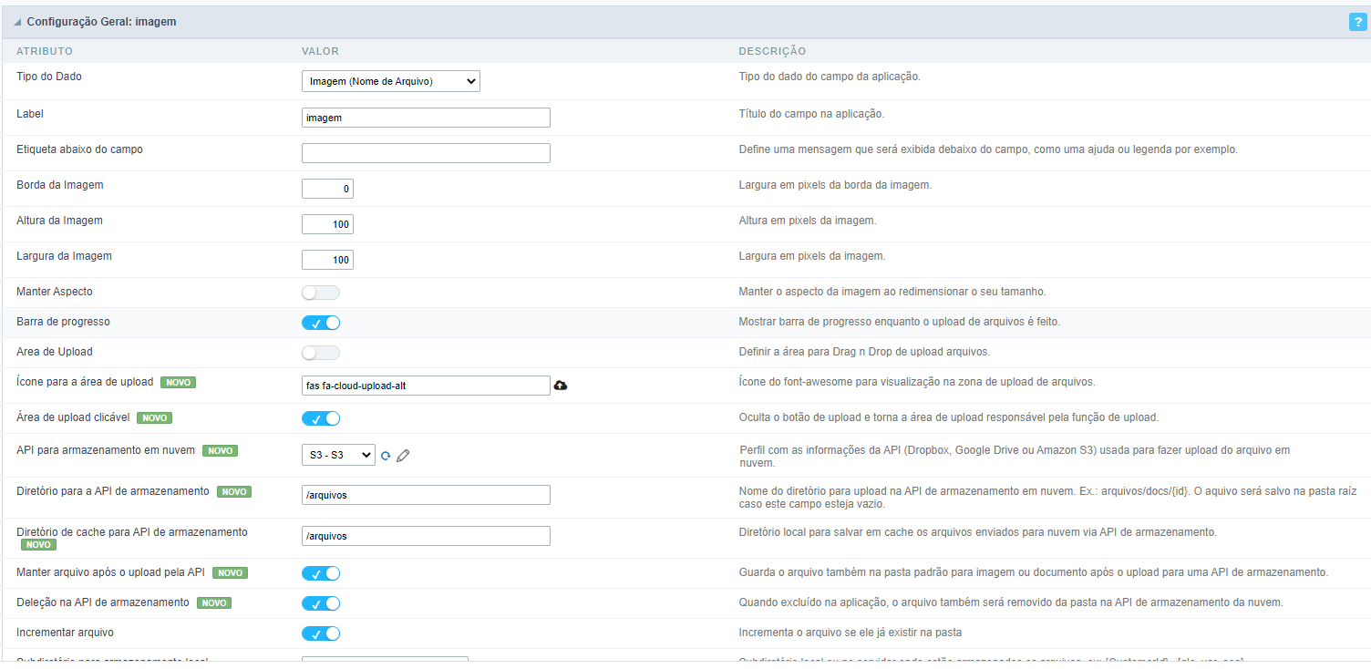Viewport: 1371px width, 669px height.
Task: Click Diretório de cache input field
Action: pos(426,536)
